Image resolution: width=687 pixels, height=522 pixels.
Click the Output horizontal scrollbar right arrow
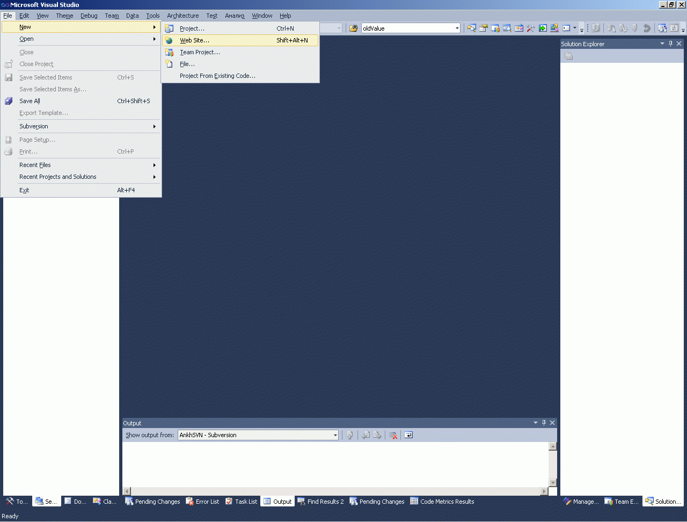tap(544, 491)
